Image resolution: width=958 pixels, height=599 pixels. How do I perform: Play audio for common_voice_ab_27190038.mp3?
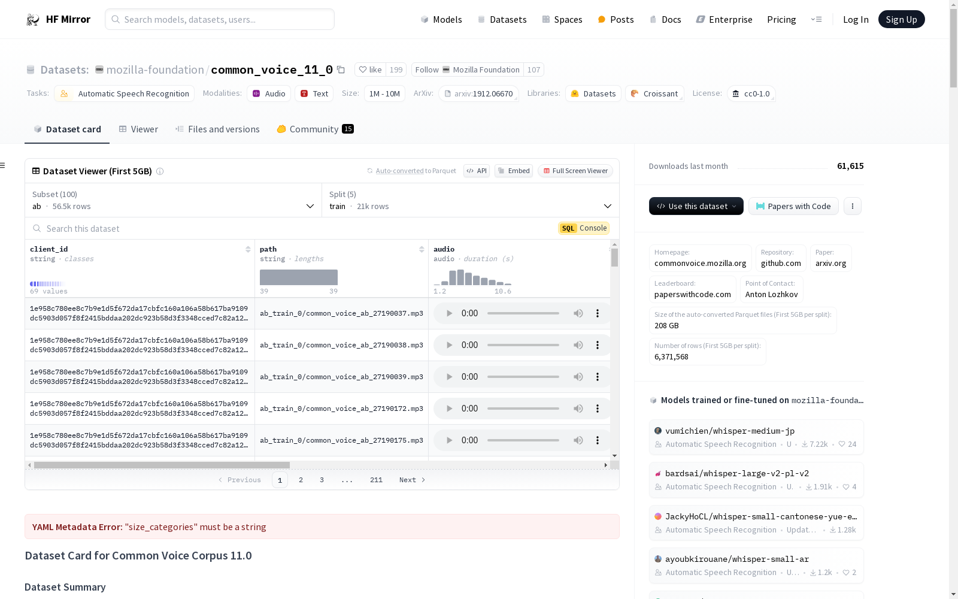449,345
